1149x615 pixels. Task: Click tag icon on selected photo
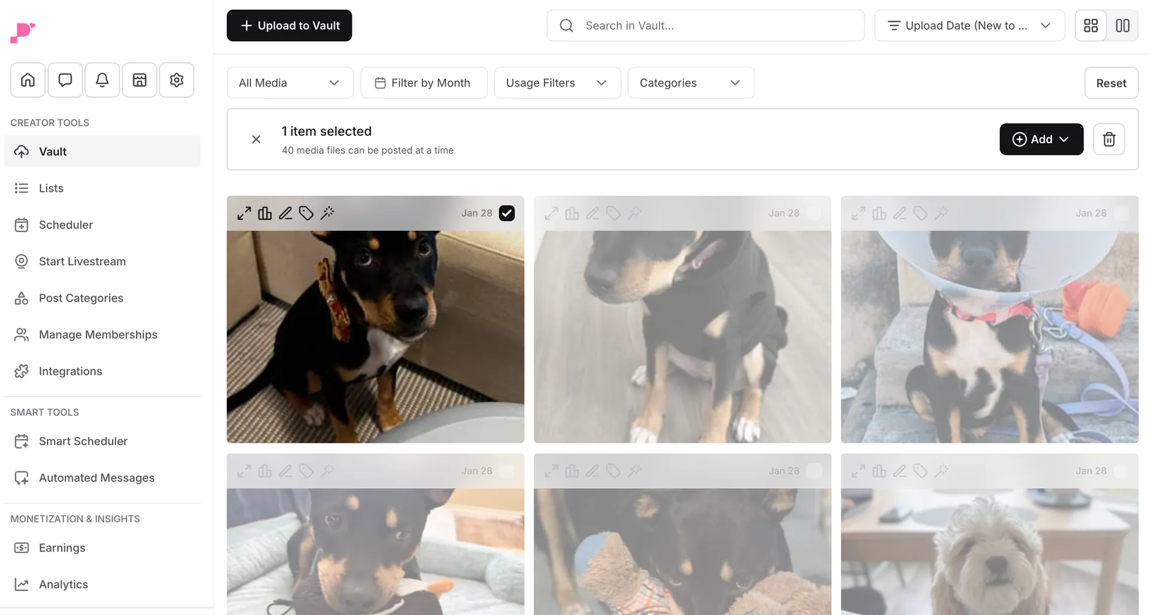click(x=306, y=213)
